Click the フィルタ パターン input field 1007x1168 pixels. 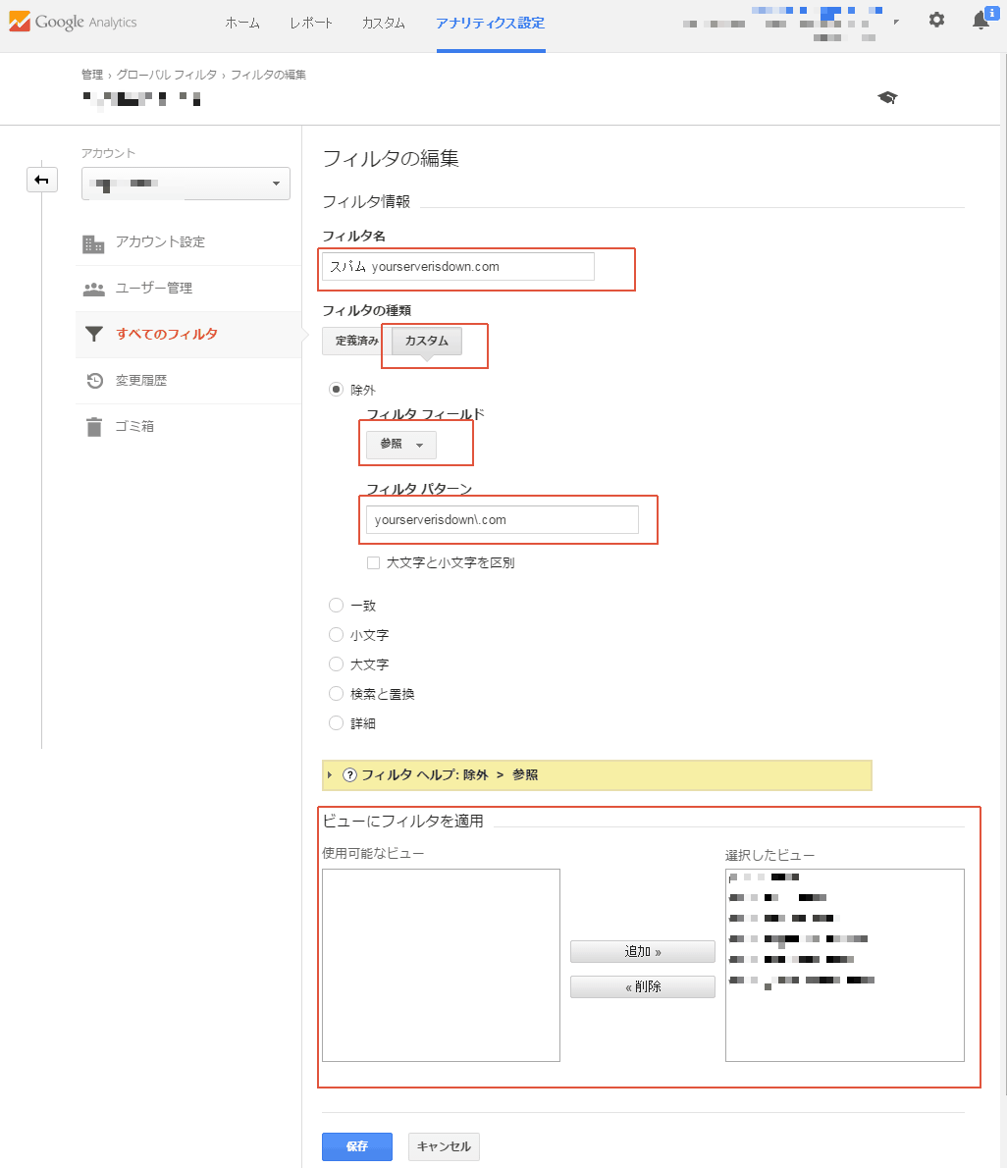pyautogui.click(x=502, y=519)
